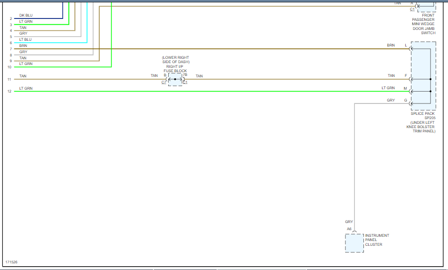The image size is (448, 270).
Task: Click the LT BLU label on wire 6
Action: click(x=26, y=39)
